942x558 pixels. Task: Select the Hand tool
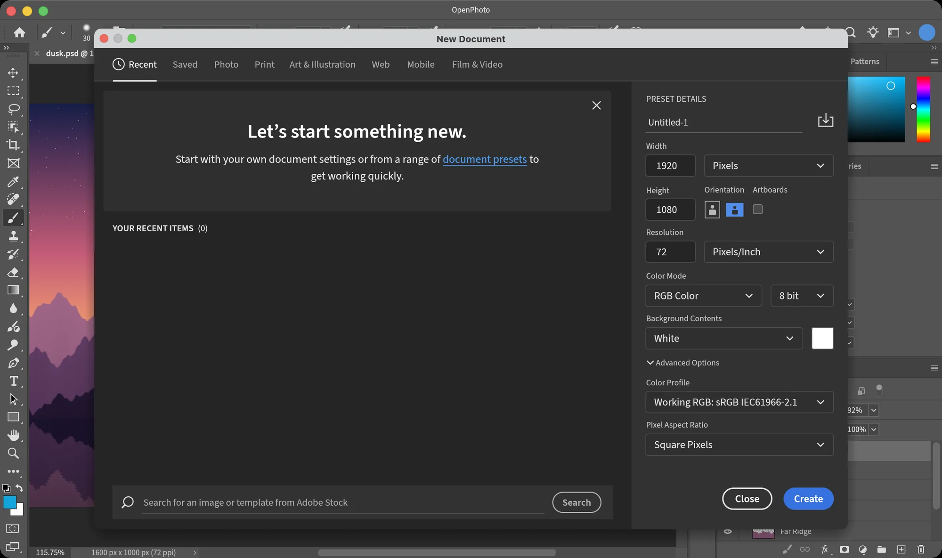(13, 435)
